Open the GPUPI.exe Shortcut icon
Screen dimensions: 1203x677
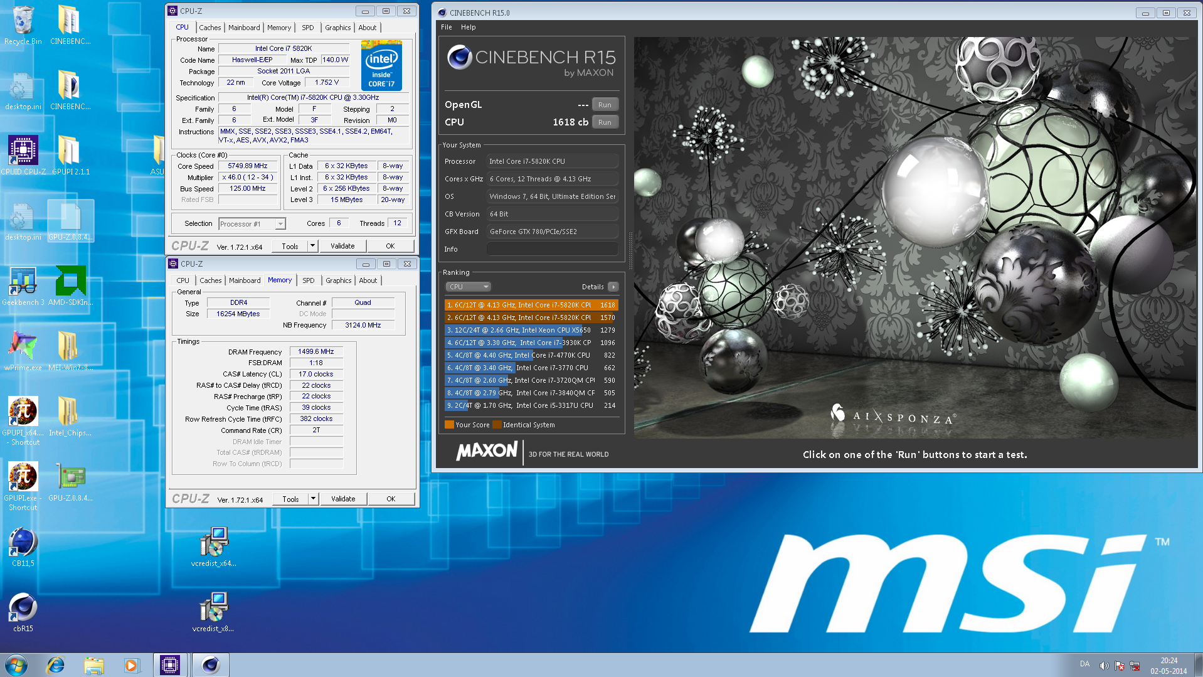tap(23, 486)
